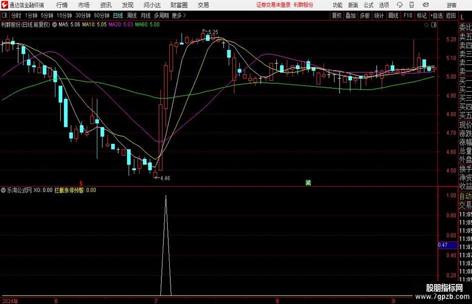Click the green 减 marker on the chart

[x=308, y=182]
